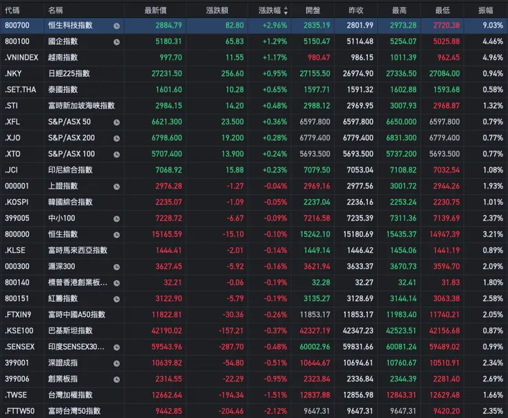Click clock icon beside 恒生科技指數
Viewport: 508px width, 418px height.
117,26
